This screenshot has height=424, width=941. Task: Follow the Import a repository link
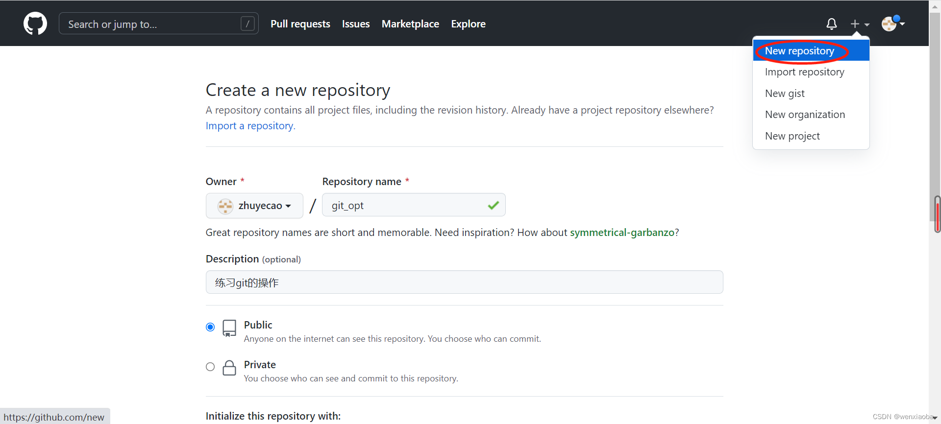(x=250, y=126)
